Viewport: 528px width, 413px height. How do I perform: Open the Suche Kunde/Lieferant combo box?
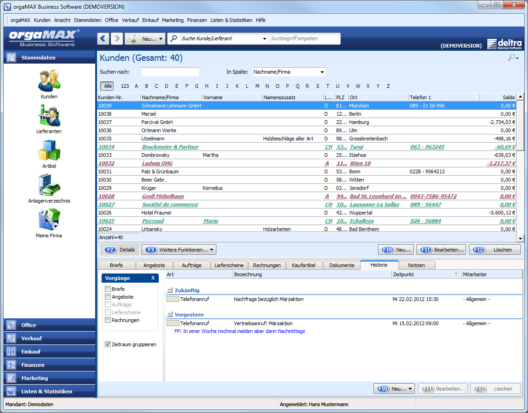pyautogui.click(x=224, y=38)
